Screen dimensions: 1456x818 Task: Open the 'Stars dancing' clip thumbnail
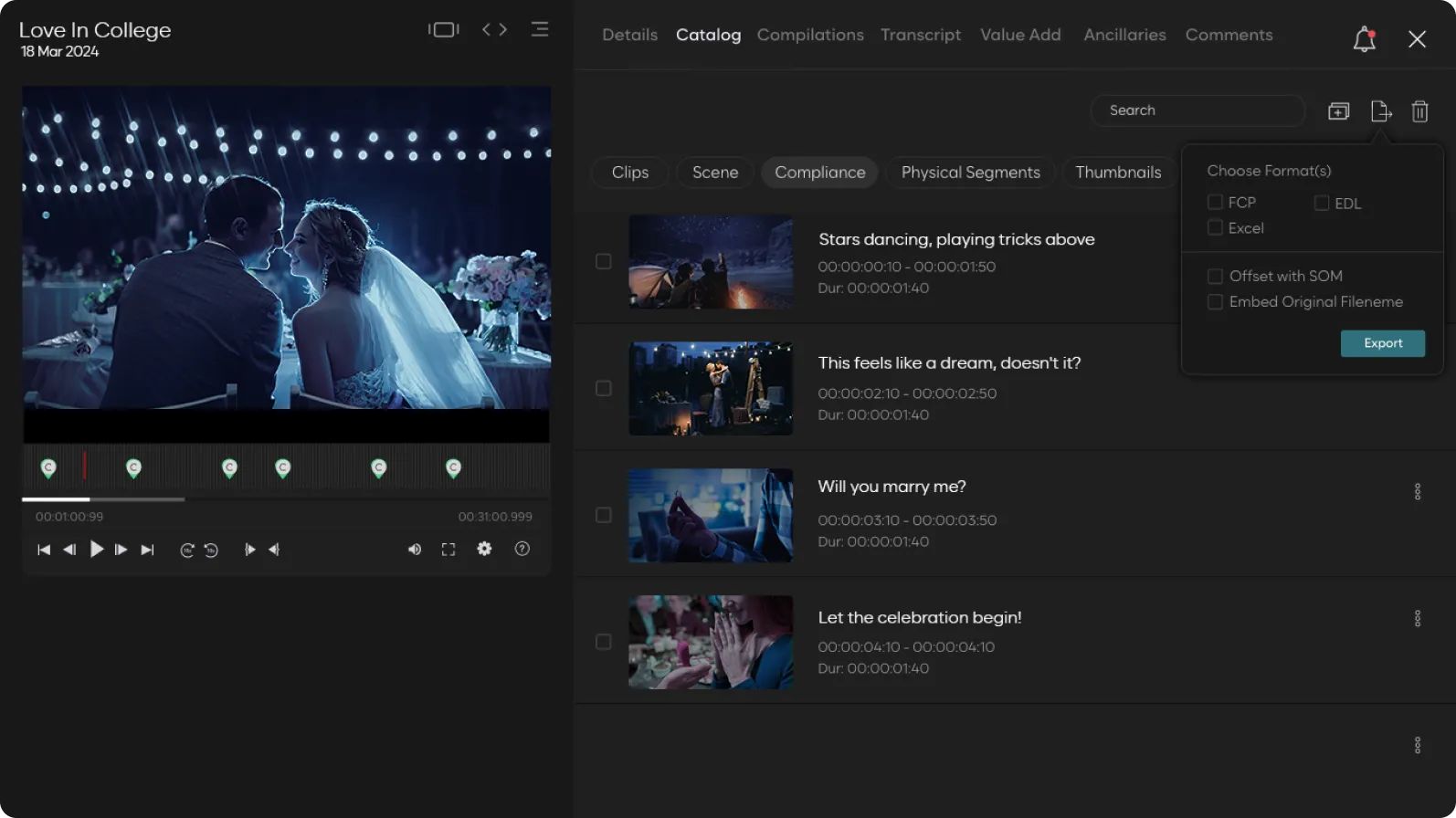click(x=711, y=262)
